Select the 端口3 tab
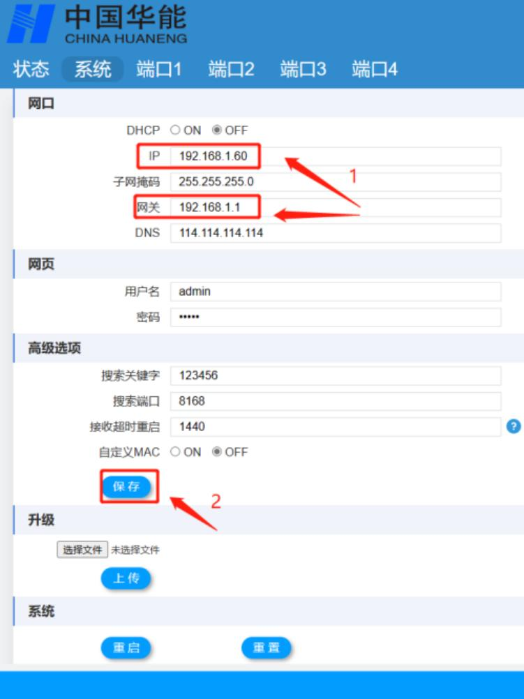 tap(303, 70)
